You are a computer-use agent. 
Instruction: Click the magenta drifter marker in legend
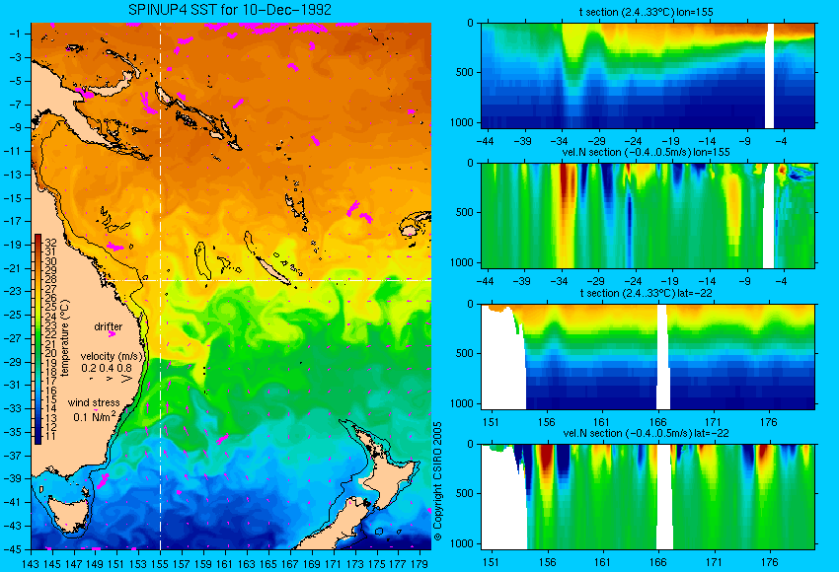pos(112,334)
